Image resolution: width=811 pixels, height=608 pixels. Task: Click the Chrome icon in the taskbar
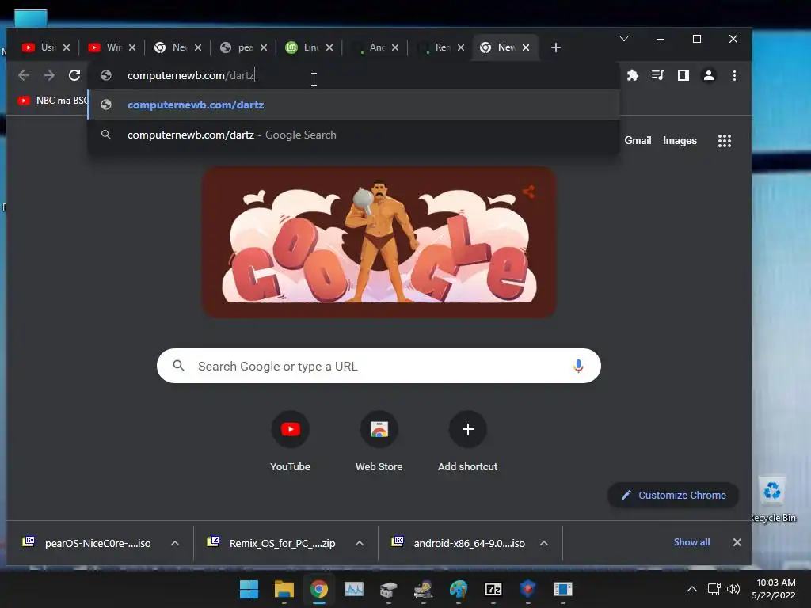coord(319,589)
